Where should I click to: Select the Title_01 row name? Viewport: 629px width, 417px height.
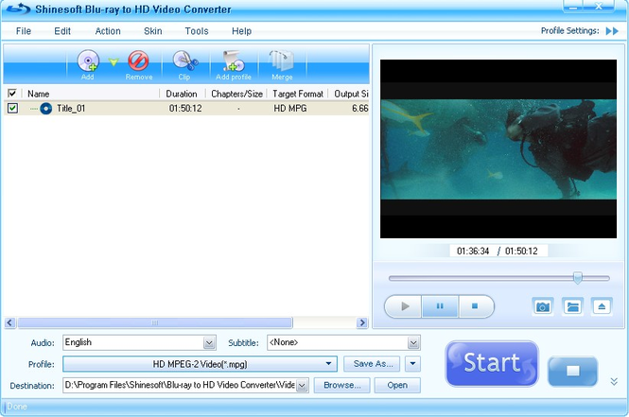coord(71,108)
